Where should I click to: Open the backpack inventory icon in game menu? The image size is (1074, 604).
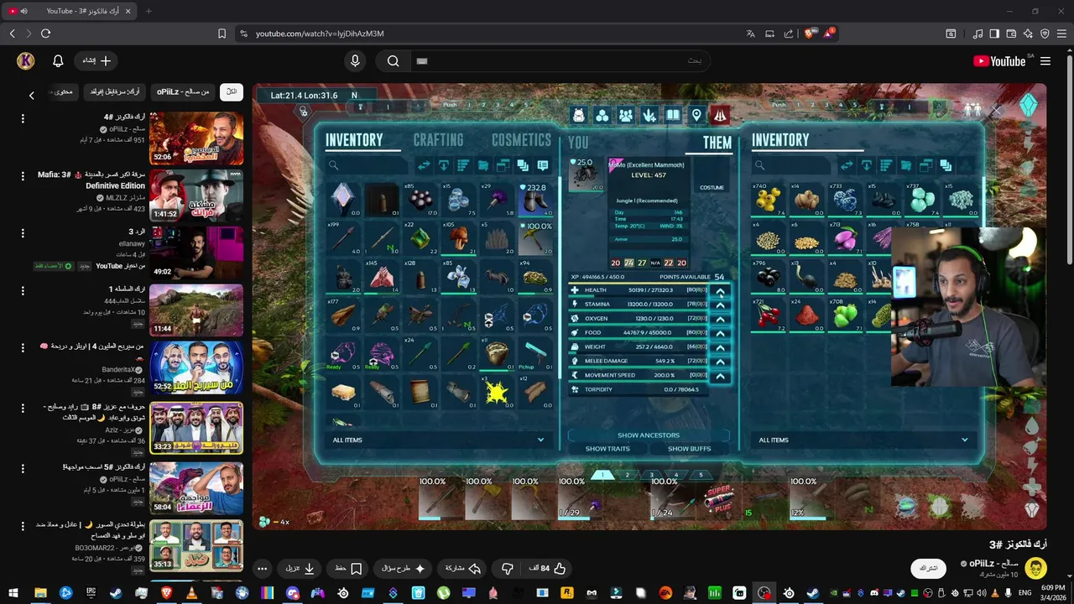click(x=578, y=116)
